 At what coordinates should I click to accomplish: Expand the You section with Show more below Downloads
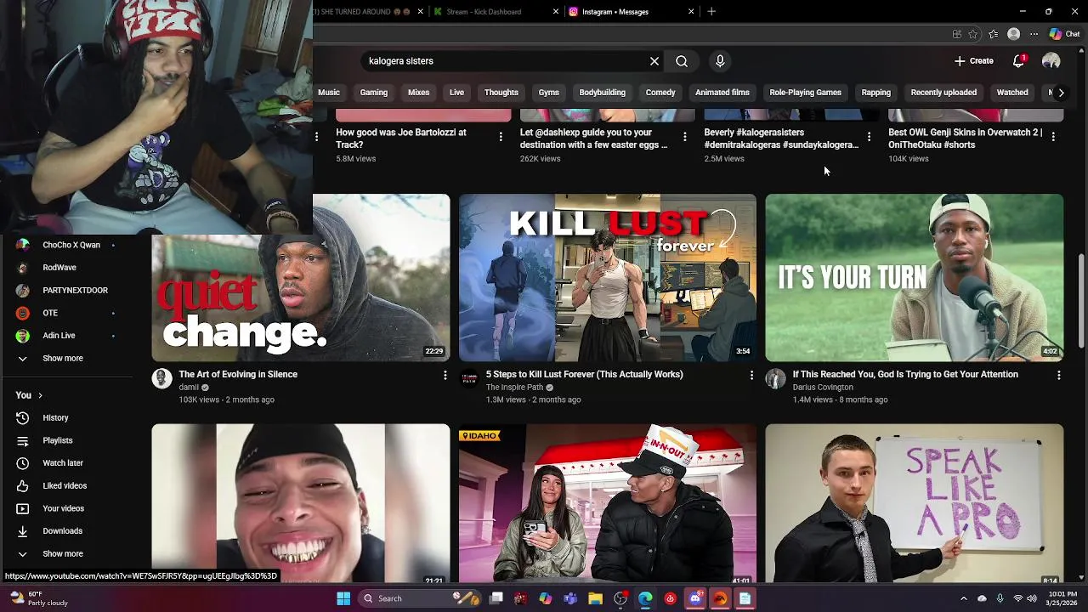pos(65,554)
